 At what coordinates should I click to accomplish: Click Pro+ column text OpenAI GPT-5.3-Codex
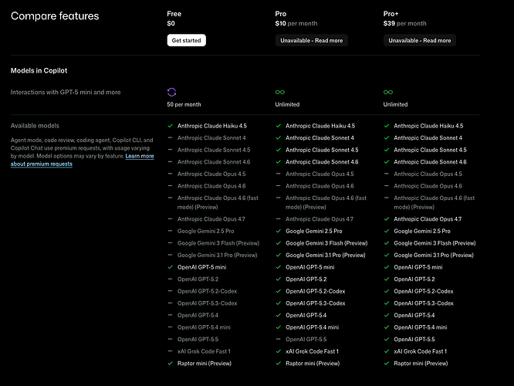[x=424, y=303]
